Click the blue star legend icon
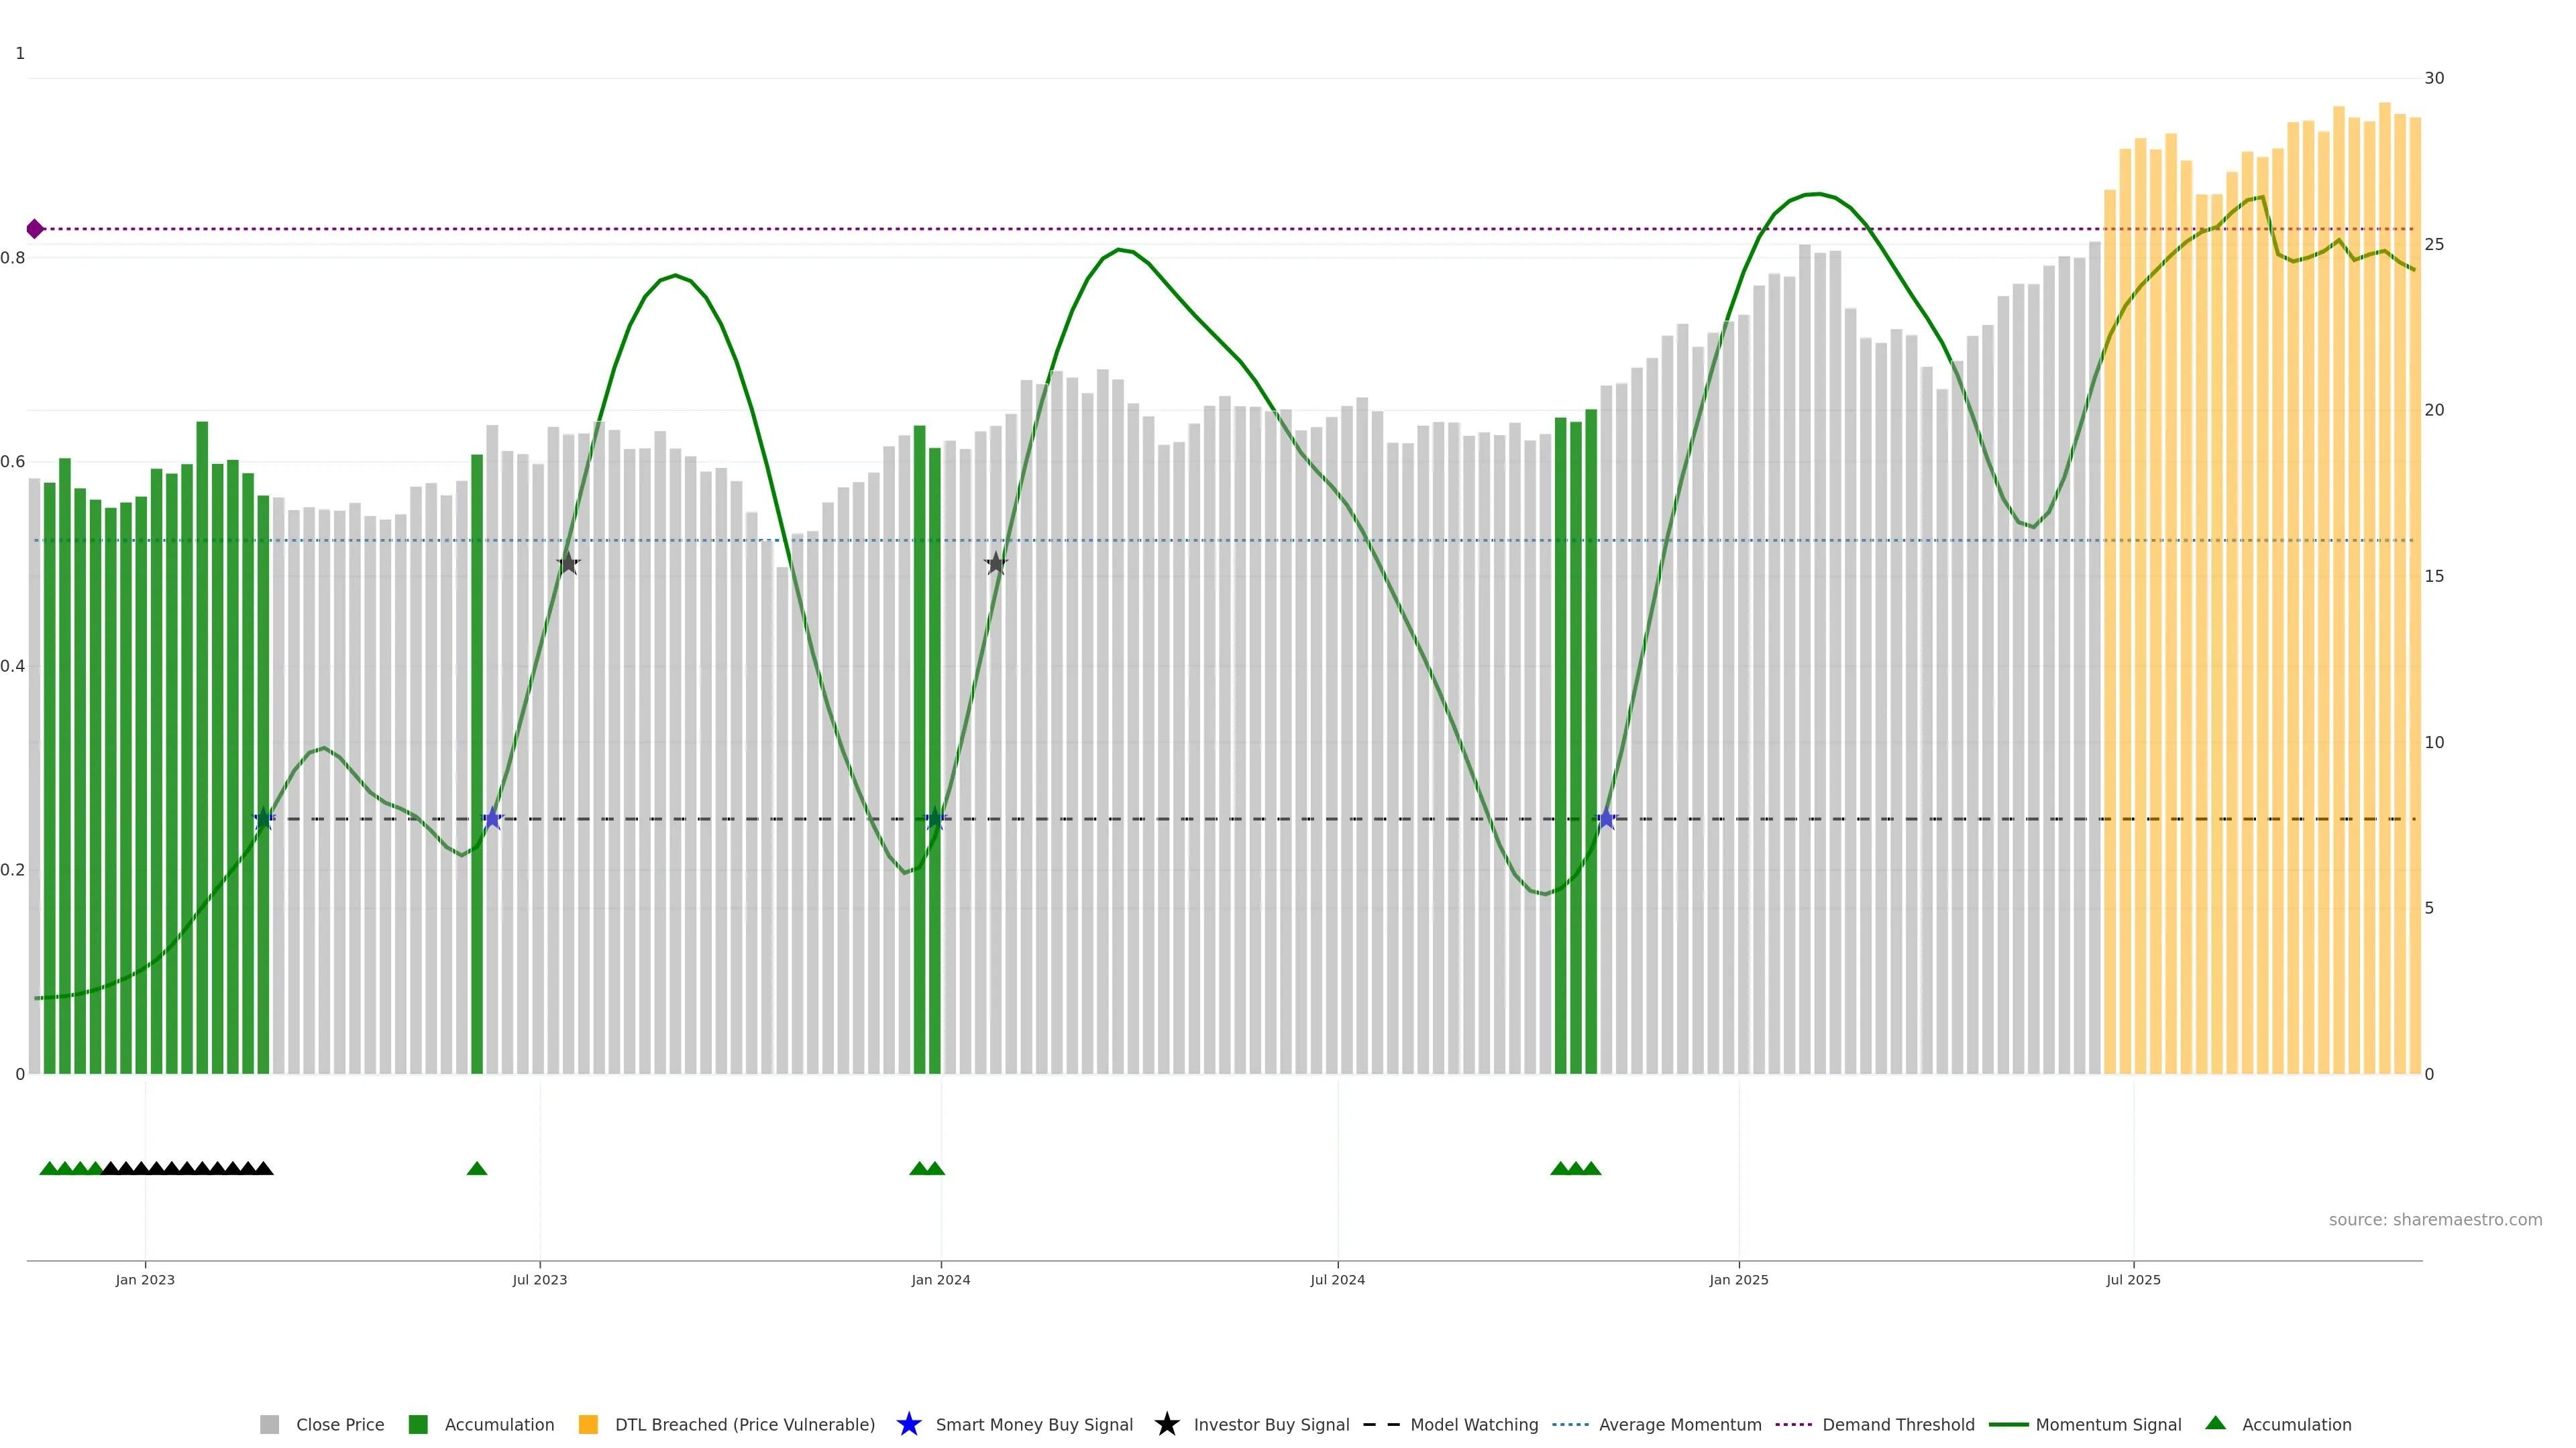Viewport: 2576px width, 1448px height. [908, 1424]
